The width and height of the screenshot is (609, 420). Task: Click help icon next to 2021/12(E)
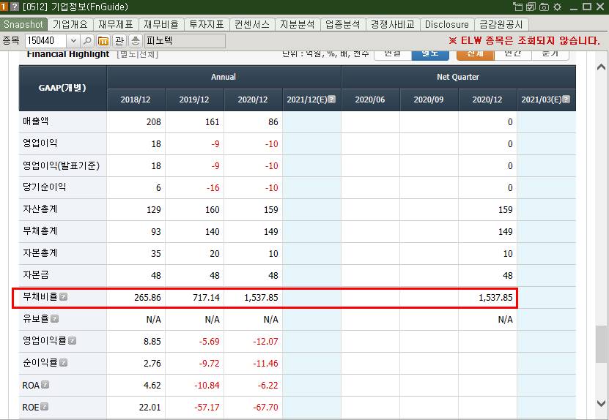[x=332, y=100]
